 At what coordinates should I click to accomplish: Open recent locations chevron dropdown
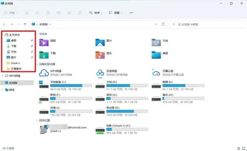[19, 24]
